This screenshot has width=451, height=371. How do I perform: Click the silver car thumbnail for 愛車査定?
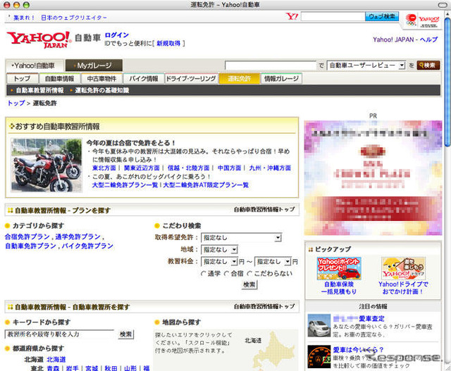319,326
